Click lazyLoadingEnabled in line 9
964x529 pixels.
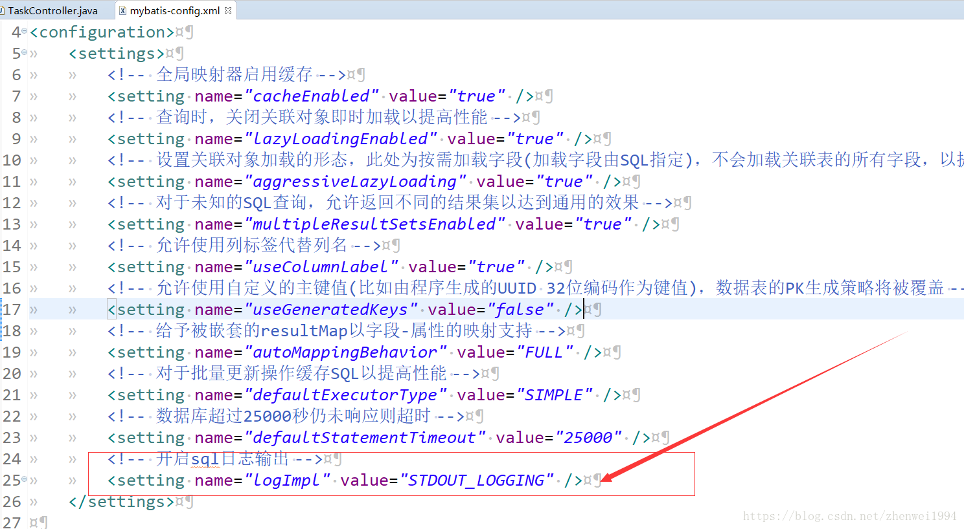pyautogui.click(x=341, y=138)
